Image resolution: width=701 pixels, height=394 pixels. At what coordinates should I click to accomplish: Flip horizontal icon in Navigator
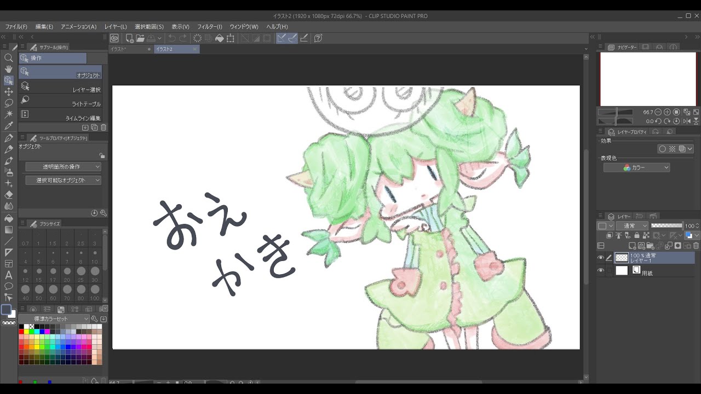point(687,121)
